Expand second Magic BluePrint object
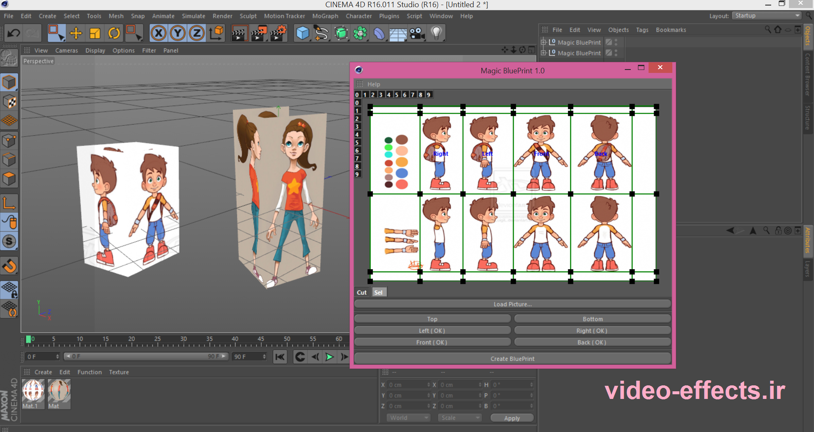Viewport: 814px width, 432px height. [543, 53]
